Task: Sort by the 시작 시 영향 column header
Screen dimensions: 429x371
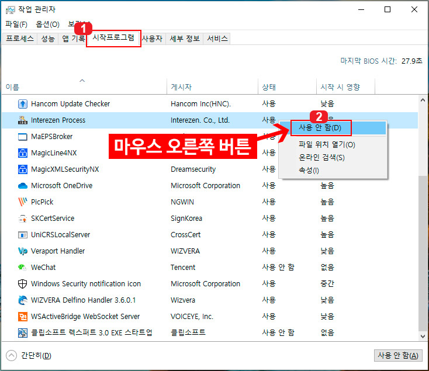Action: pyautogui.click(x=345, y=86)
